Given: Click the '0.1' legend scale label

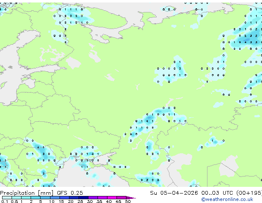Looking at the screenshot, I should [x=5, y=201].
